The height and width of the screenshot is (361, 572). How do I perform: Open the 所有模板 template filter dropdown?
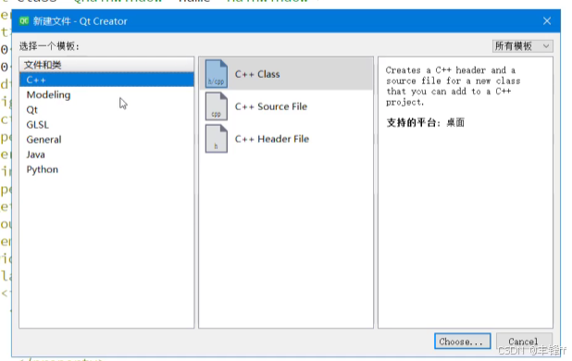pyautogui.click(x=522, y=46)
